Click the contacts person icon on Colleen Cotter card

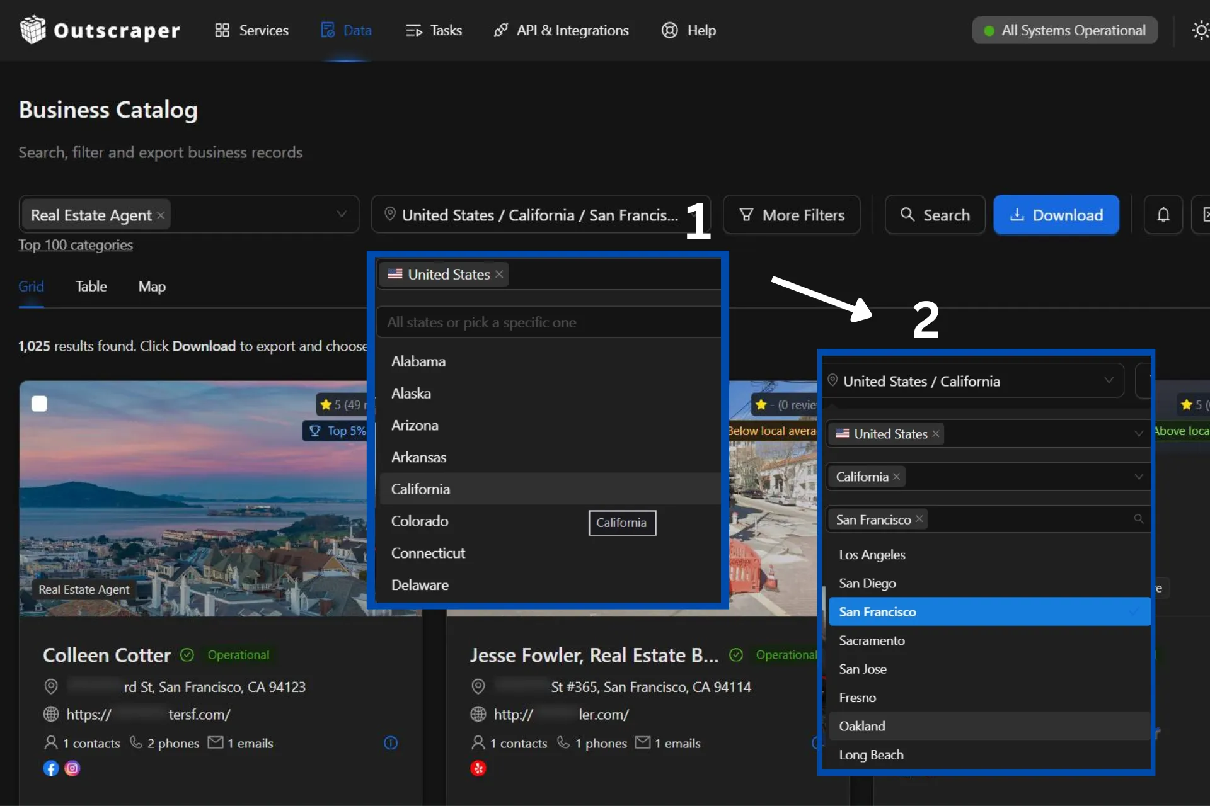[x=51, y=742]
